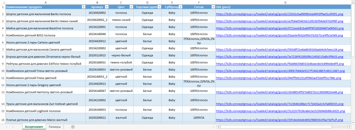
Task: Open URL link starting 7c23b6b288ec7172
Action: coord(280,104)
